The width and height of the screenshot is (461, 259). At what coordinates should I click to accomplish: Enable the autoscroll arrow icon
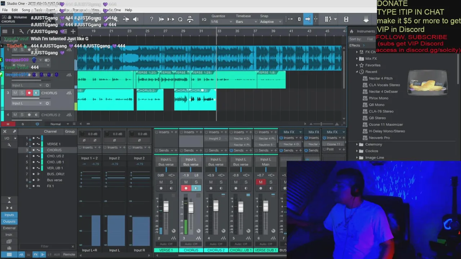point(308,19)
